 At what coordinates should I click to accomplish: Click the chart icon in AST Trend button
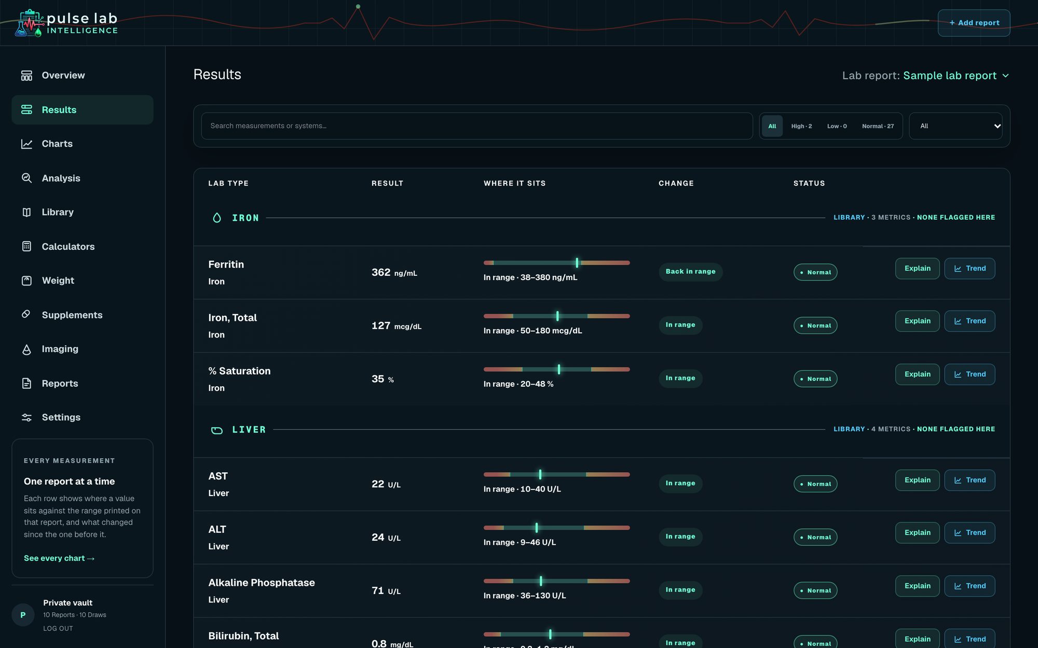958,481
